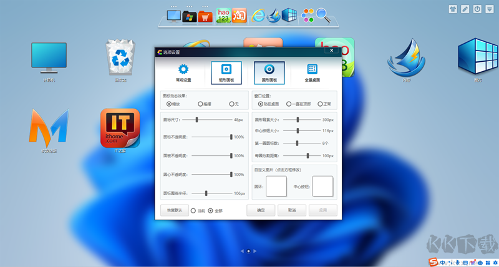Click the colorful hexagons icon in dock

click(308, 15)
